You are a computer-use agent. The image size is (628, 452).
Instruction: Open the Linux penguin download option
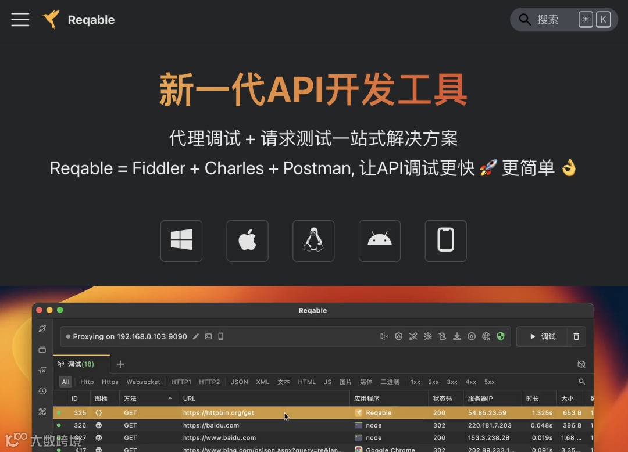coord(313,241)
